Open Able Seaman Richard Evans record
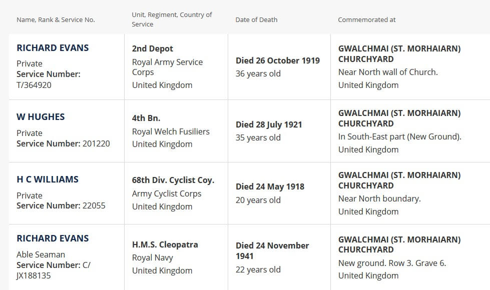 (x=53, y=238)
